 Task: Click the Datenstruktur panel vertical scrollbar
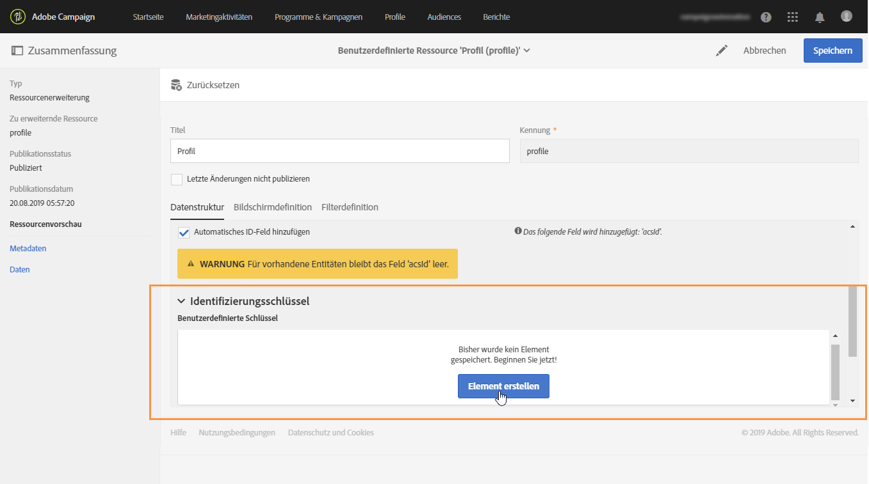tap(852, 320)
